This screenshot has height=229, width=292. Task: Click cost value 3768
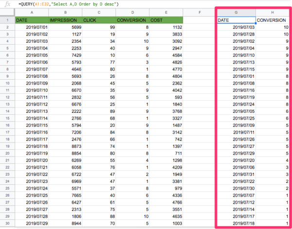pyautogui.click(x=166, y=111)
